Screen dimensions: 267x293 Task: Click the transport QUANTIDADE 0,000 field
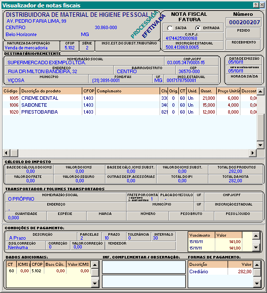coord(26,216)
